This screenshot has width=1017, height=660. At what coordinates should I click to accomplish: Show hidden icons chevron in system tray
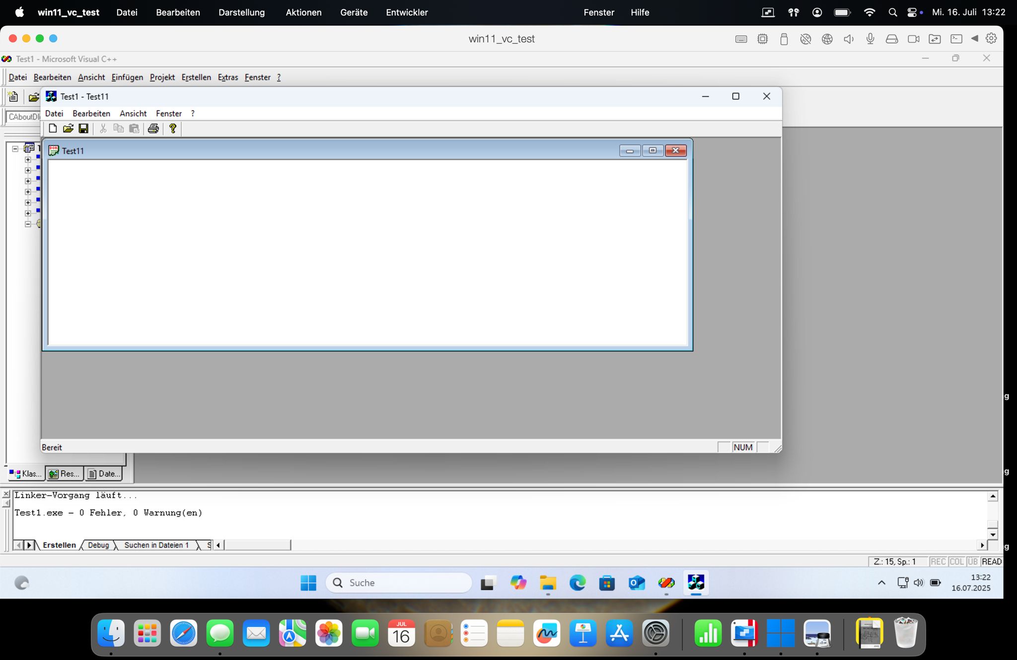tap(881, 583)
